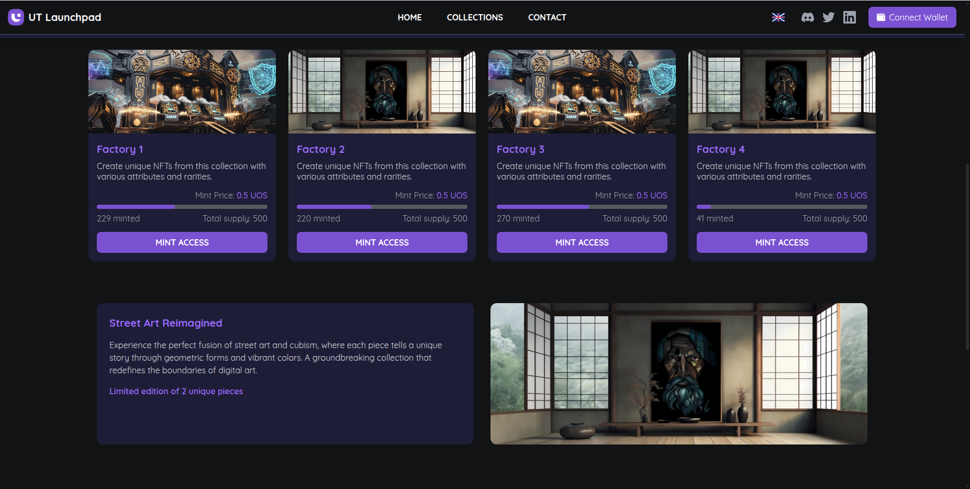Navigate to the CONTACT menu item
The height and width of the screenshot is (489, 970).
pos(547,17)
